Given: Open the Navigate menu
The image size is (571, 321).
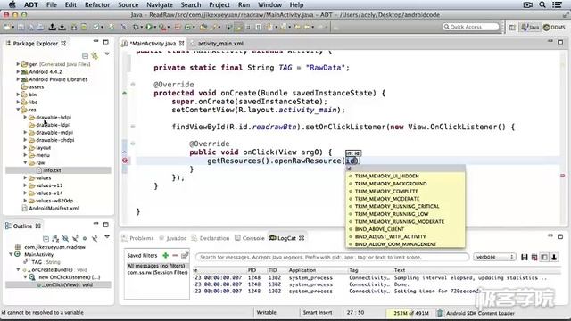Looking at the screenshot, I should [160, 4].
